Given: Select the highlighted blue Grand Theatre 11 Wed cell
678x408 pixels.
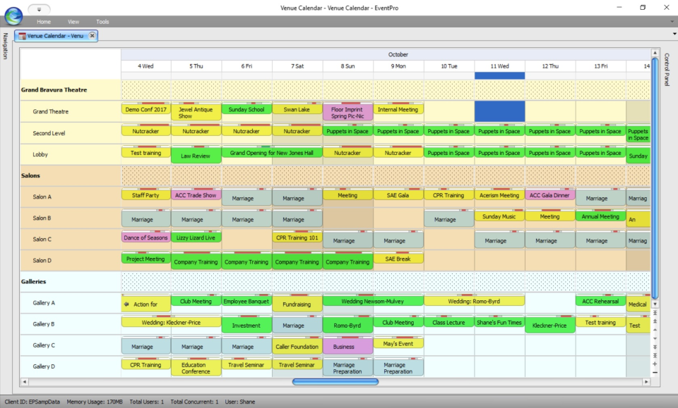Looking at the screenshot, I should (x=500, y=111).
